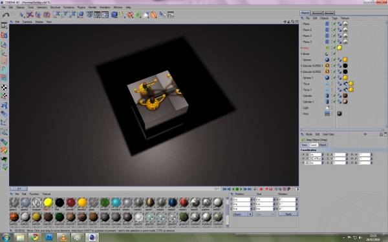388x242 pixels.
Task: Click the Phong tag on Plane 2
Action: coord(339,30)
